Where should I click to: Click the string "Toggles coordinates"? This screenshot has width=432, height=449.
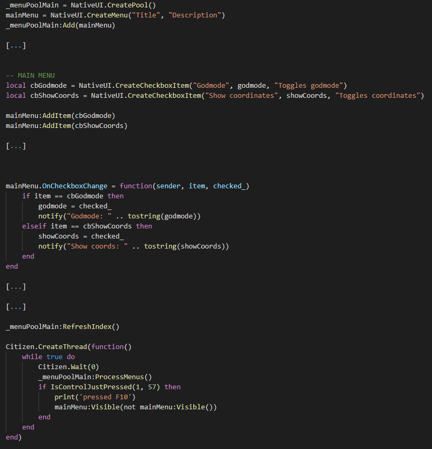click(378, 95)
